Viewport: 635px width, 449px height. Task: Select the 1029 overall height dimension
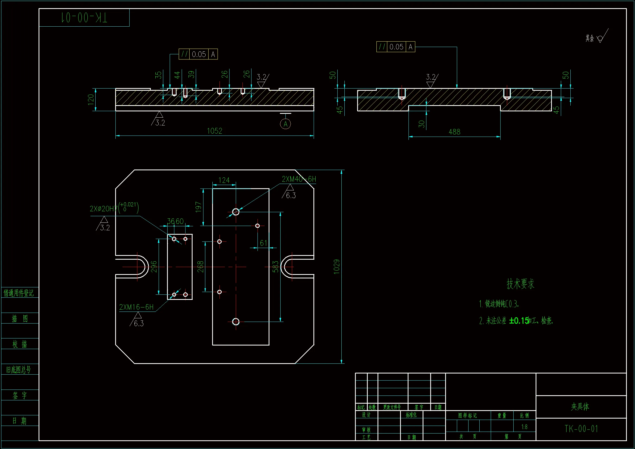pyautogui.click(x=337, y=267)
